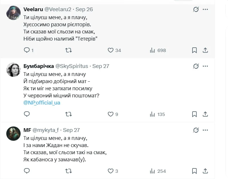228x179 pixels.
Task: Bookmark MF's tweet
Action: coord(194,171)
